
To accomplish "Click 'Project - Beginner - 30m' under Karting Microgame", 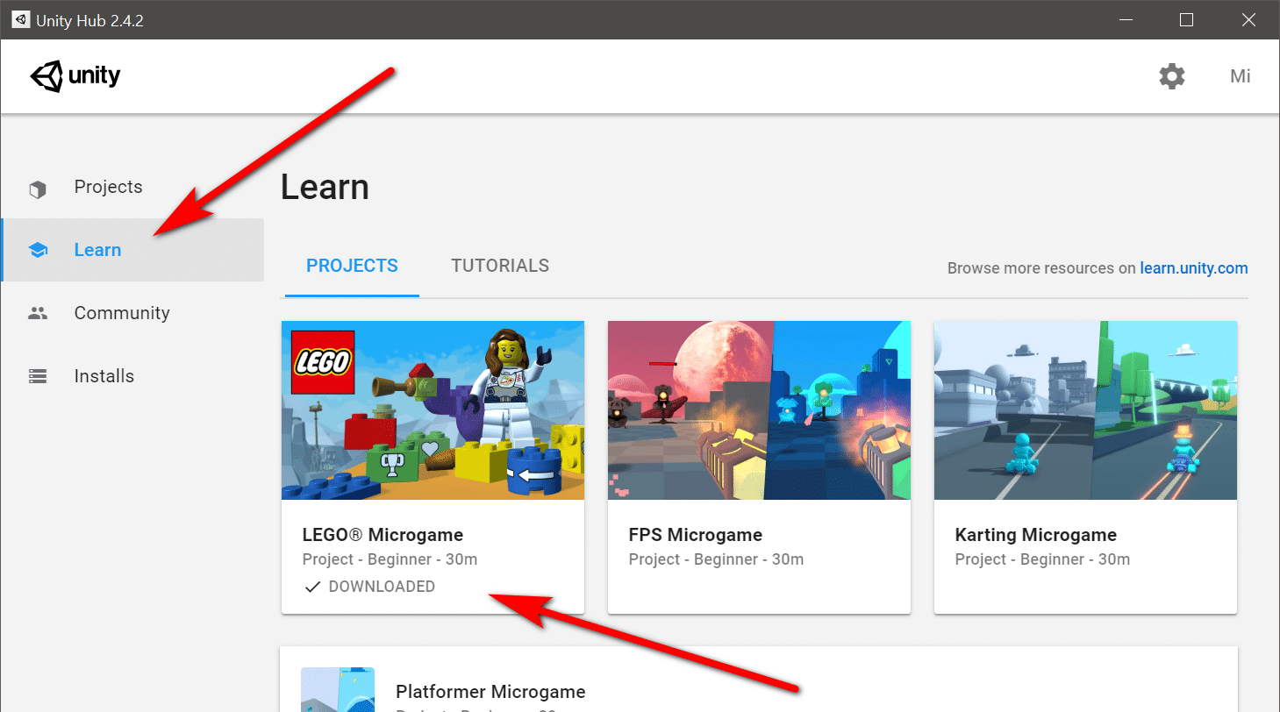I will (x=1042, y=559).
